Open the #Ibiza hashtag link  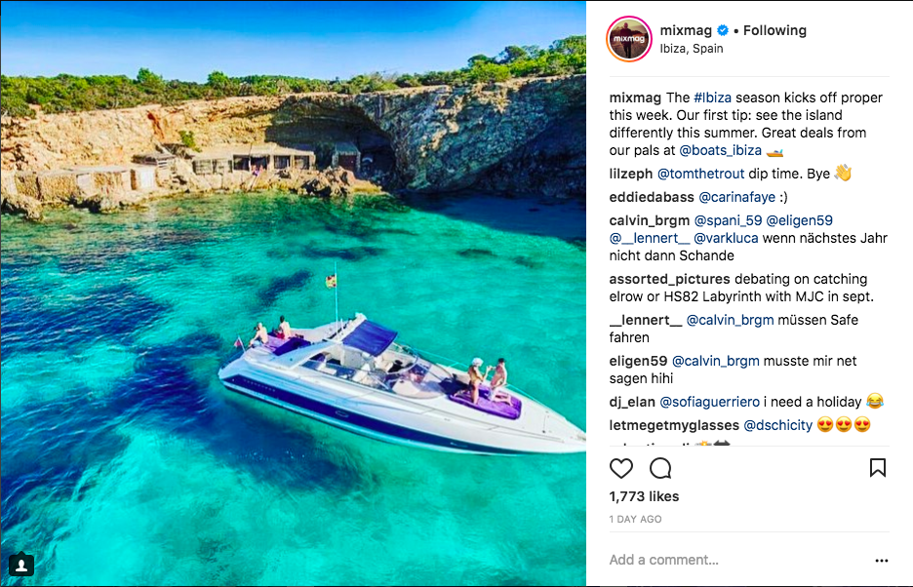pyautogui.click(x=712, y=98)
